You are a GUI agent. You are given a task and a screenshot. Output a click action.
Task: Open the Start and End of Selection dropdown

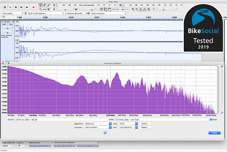pyautogui.click(x=76, y=143)
